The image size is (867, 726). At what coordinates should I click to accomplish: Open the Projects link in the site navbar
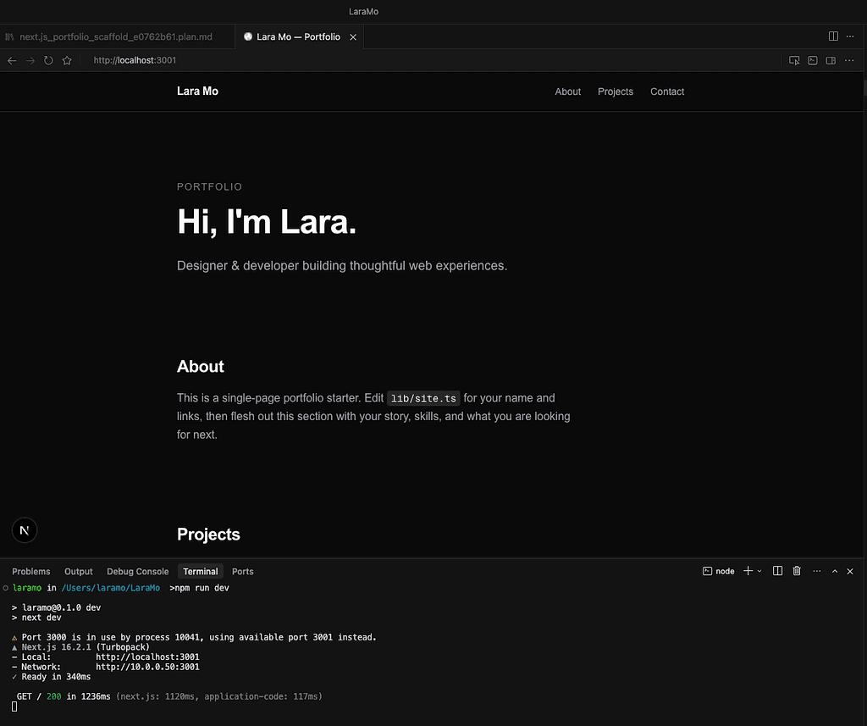(x=616, y=91)
